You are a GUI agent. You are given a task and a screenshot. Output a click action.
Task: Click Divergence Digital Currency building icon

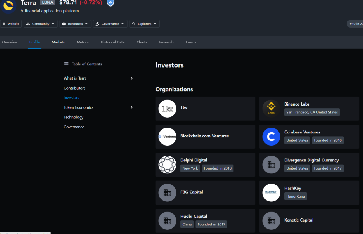(x=271, y=165)
